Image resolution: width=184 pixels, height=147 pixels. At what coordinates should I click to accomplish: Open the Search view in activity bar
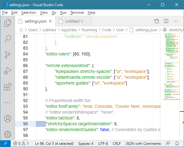(8, 39)
